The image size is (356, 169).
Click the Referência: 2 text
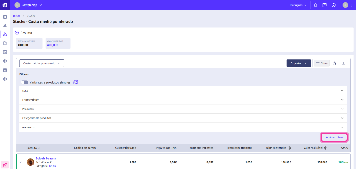pyautogui.click(x=44, y=162)
